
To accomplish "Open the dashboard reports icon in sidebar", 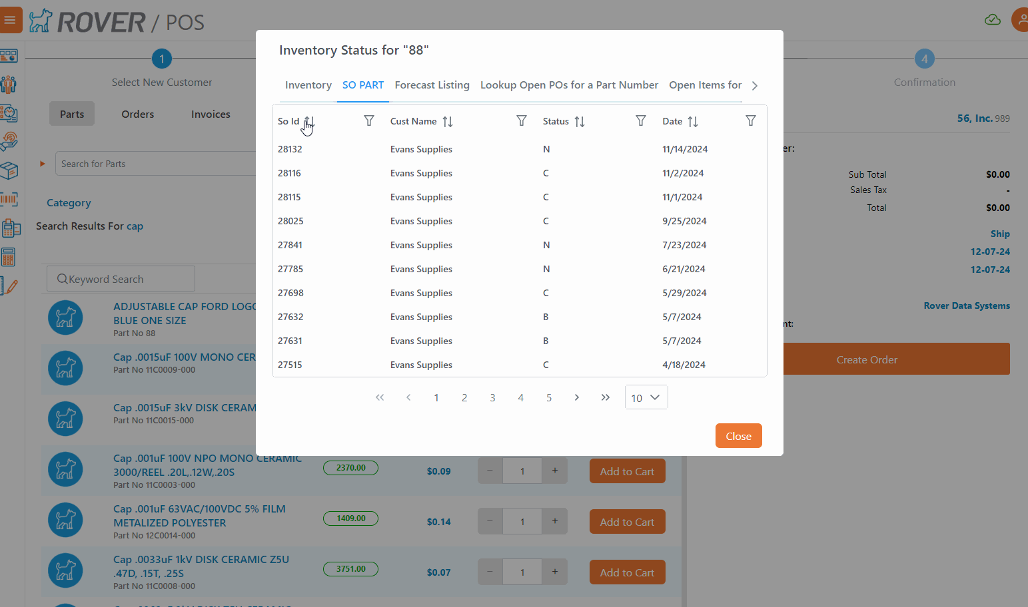I will [10, 57].
